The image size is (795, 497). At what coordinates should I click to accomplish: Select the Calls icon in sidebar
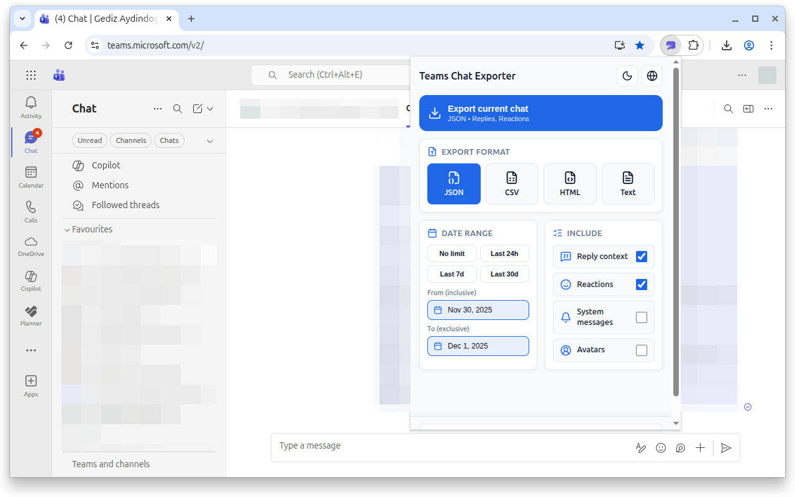coord(30,211)
